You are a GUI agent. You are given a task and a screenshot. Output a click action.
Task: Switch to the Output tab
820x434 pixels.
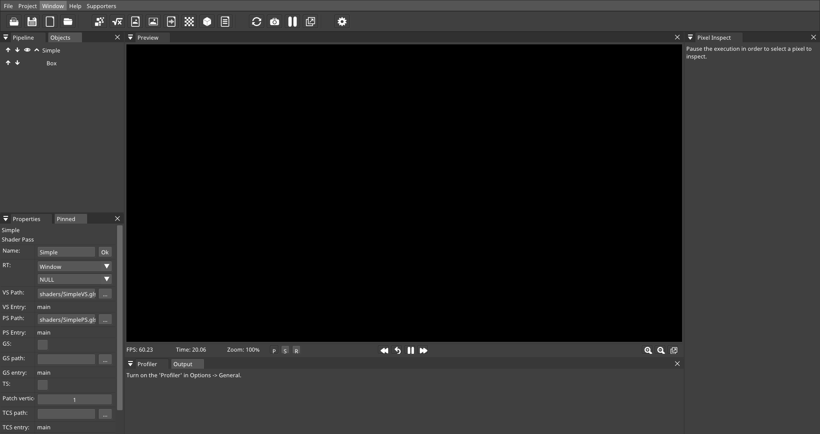[182, 364]
